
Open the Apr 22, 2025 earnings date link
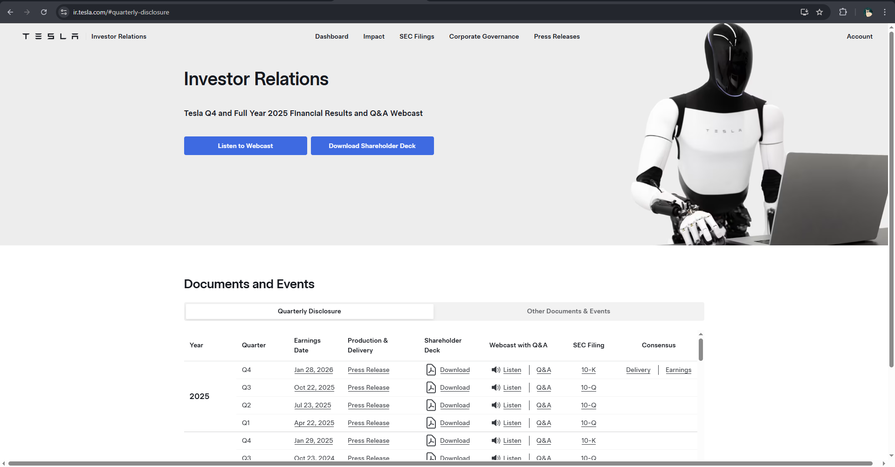pyautogui.click(x=314, y=423)
